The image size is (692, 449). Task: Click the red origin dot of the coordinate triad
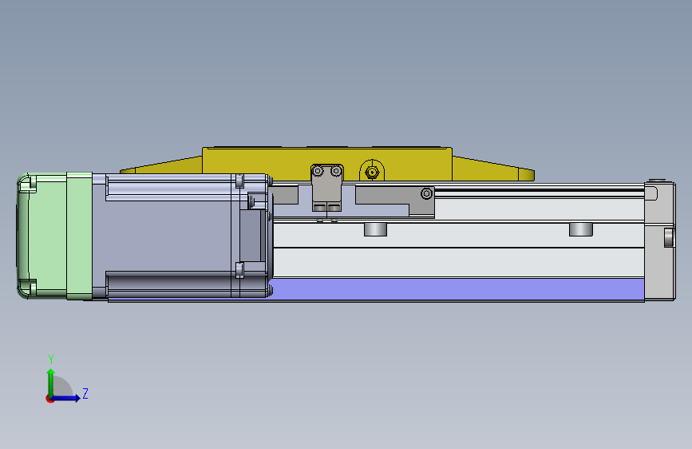pos(49,399)
